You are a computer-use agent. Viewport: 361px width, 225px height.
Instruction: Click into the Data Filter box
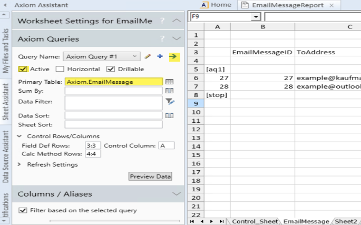point(113,103)
